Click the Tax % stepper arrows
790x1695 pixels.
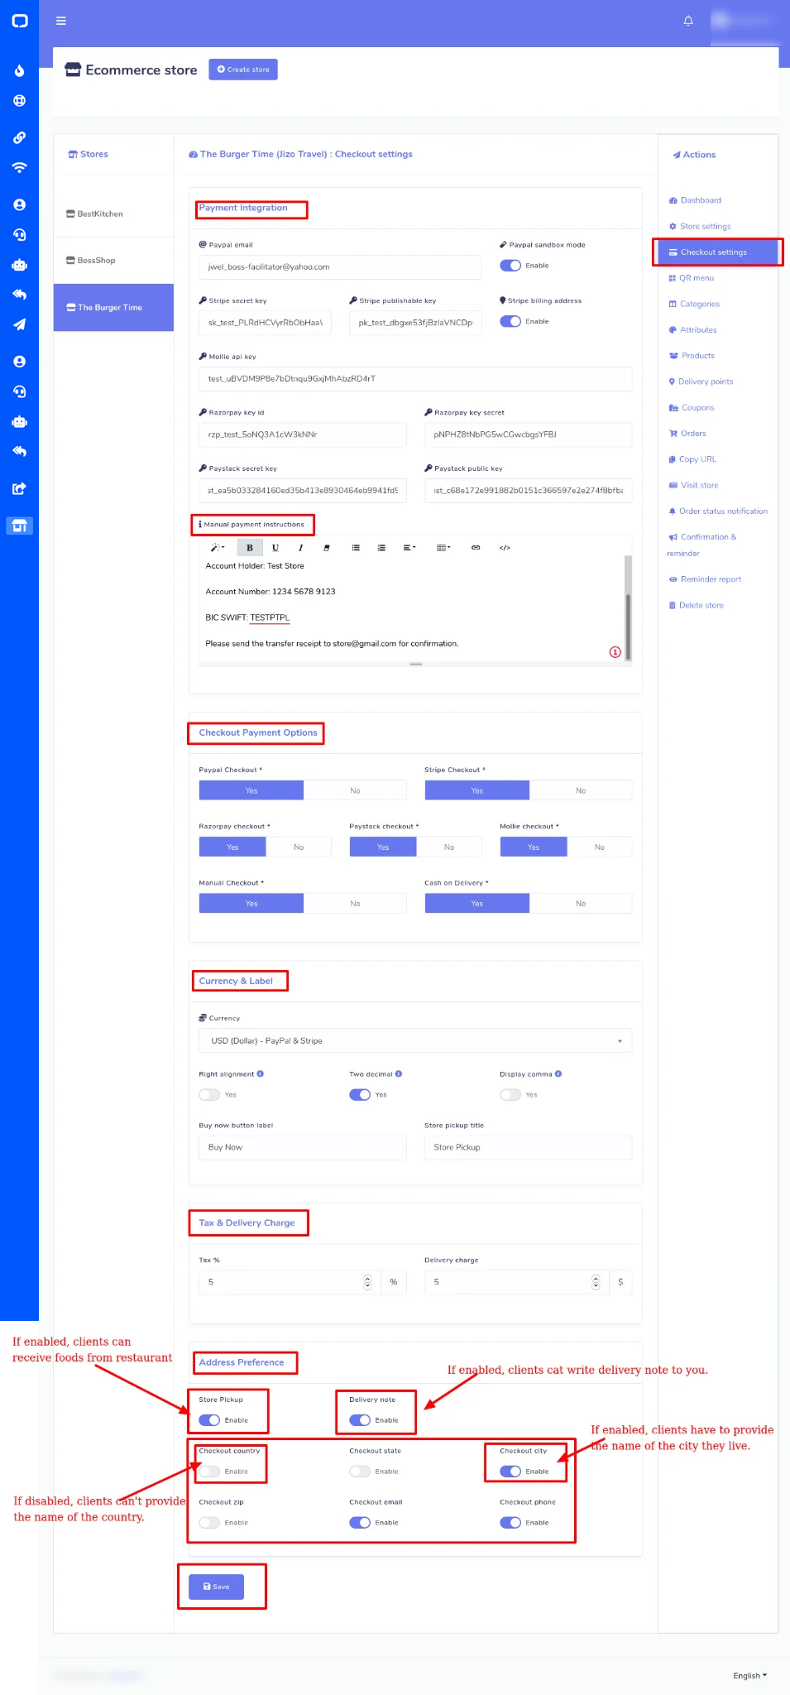click(x=367, y=1282)
